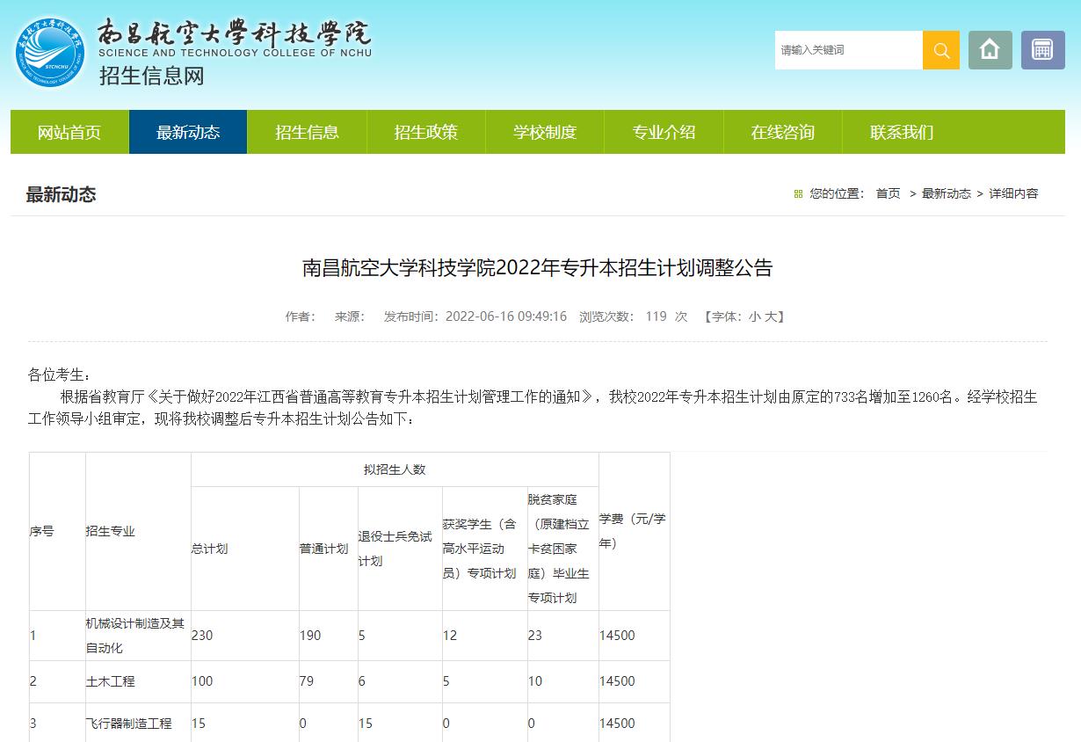
Task: Click the 拟招生人数 table header
Action: (395, 469)
